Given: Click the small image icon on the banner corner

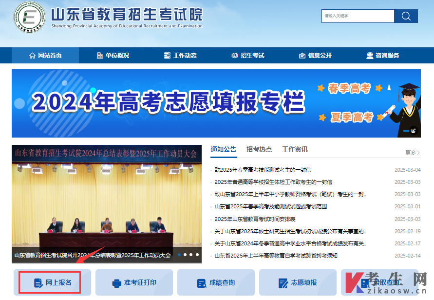Looking at the screenshot, I should [x=413, y=131].
